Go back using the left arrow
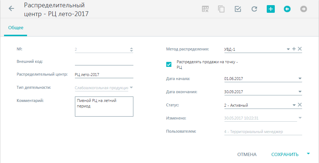The height and width of the screenshot is (163, 319). [x=11, y=8]
